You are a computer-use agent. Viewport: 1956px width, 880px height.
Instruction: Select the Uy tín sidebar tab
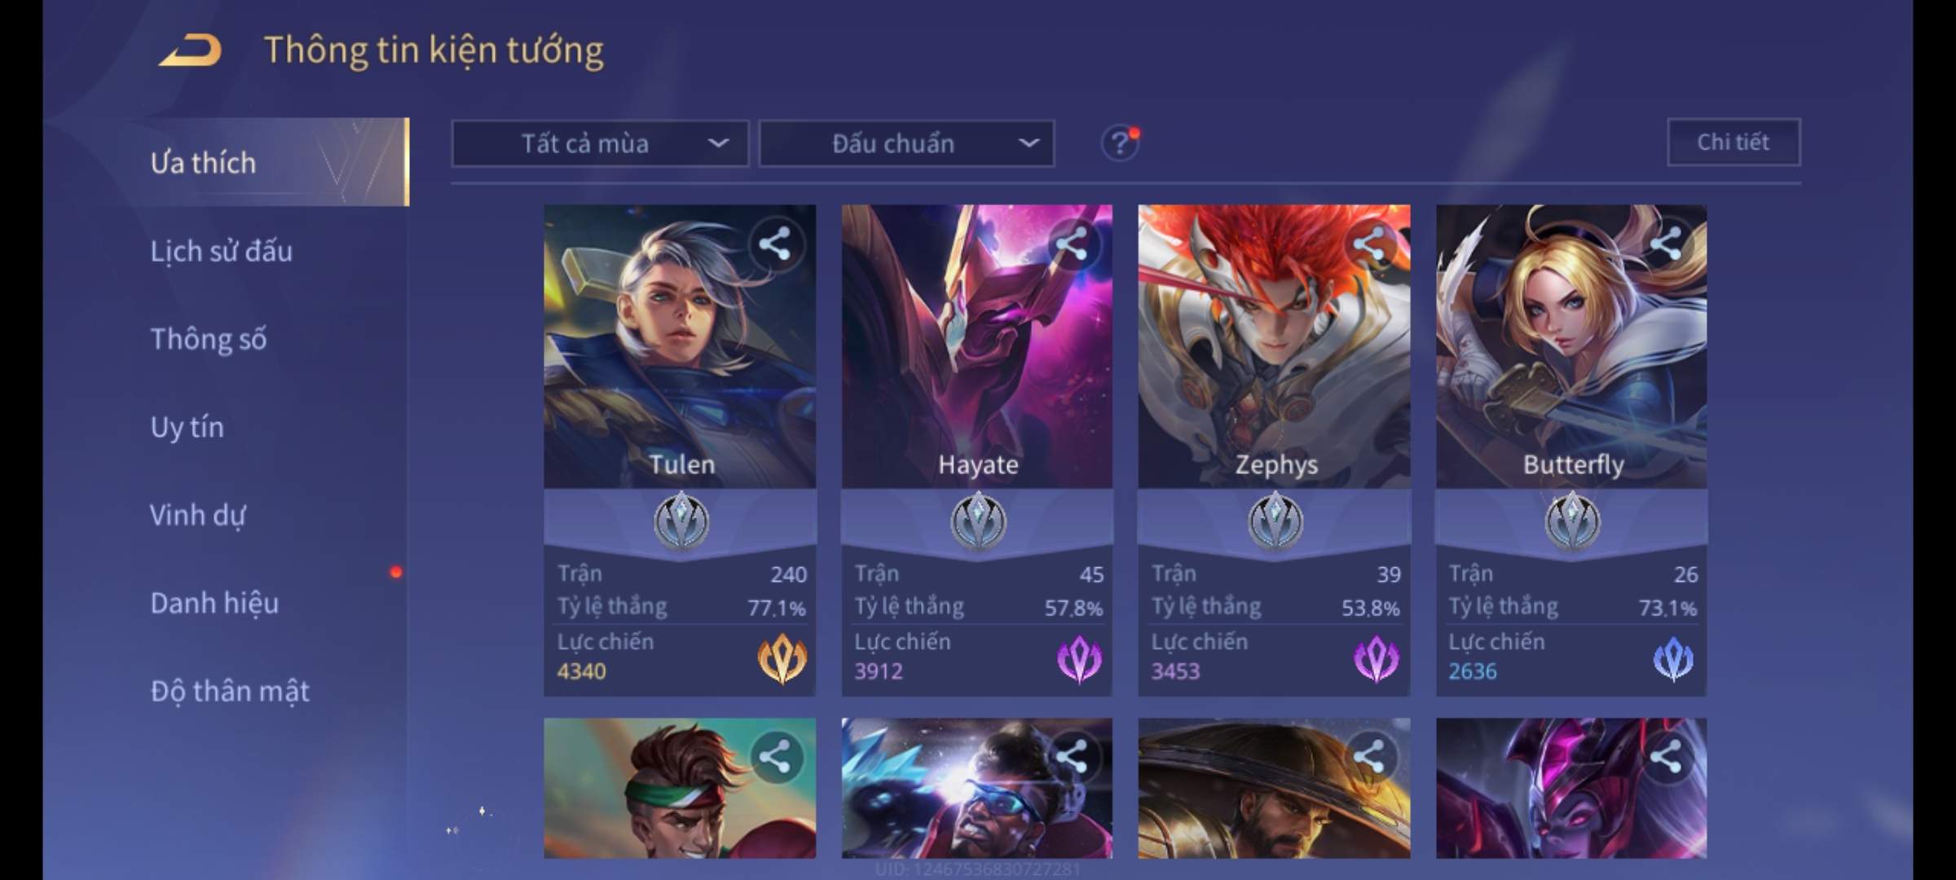pos(187,427)
